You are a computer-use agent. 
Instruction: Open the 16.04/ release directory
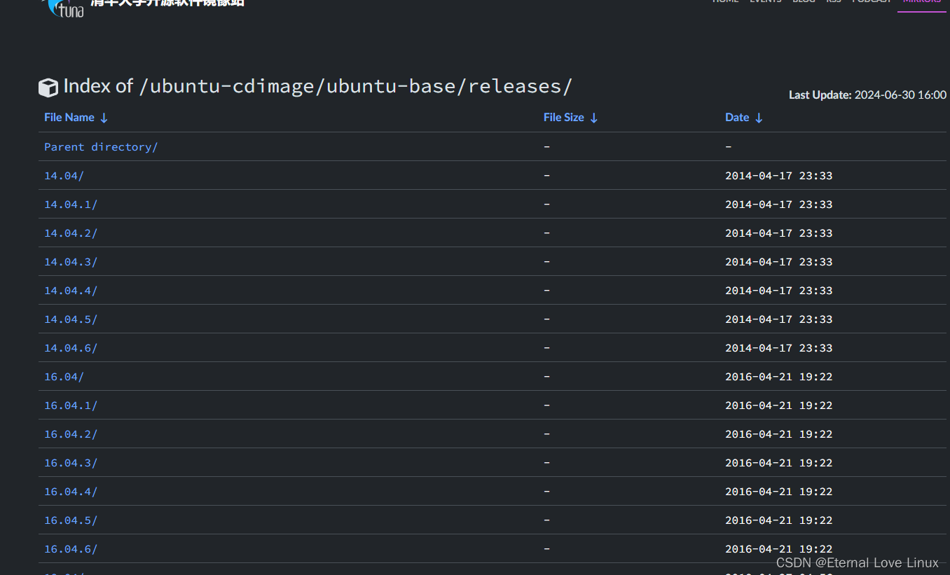click(64, 376)
